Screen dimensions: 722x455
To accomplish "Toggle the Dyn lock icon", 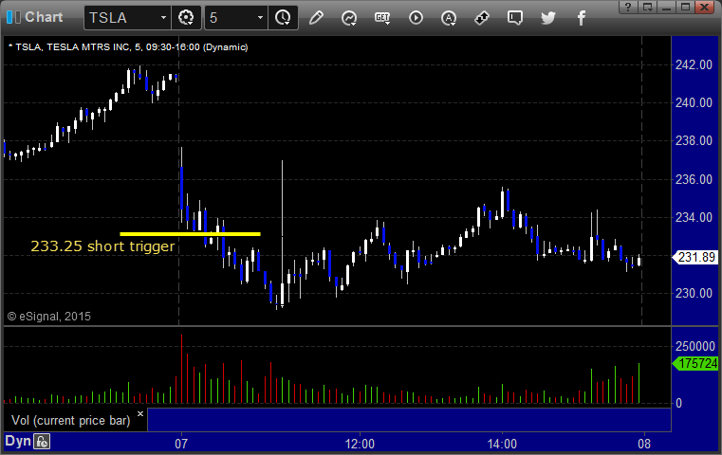I will click(x=42, y=442).
